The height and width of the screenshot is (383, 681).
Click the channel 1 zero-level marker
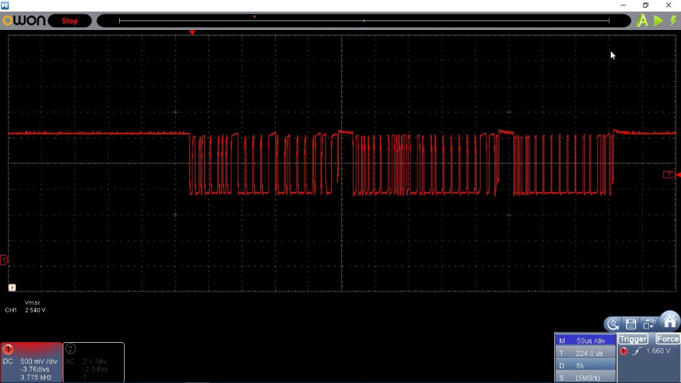click(x=4, y=260)
